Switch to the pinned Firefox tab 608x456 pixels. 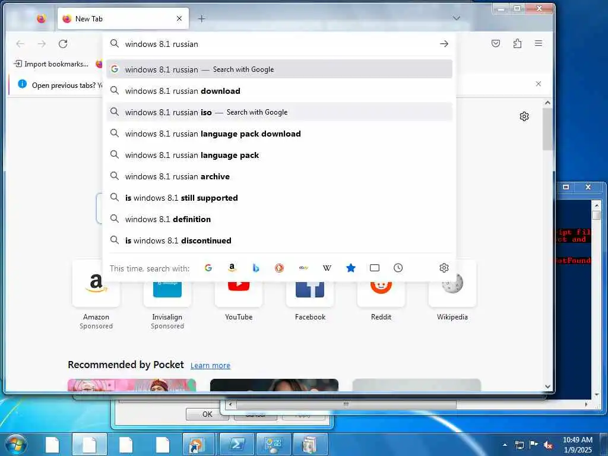[41, 18]
